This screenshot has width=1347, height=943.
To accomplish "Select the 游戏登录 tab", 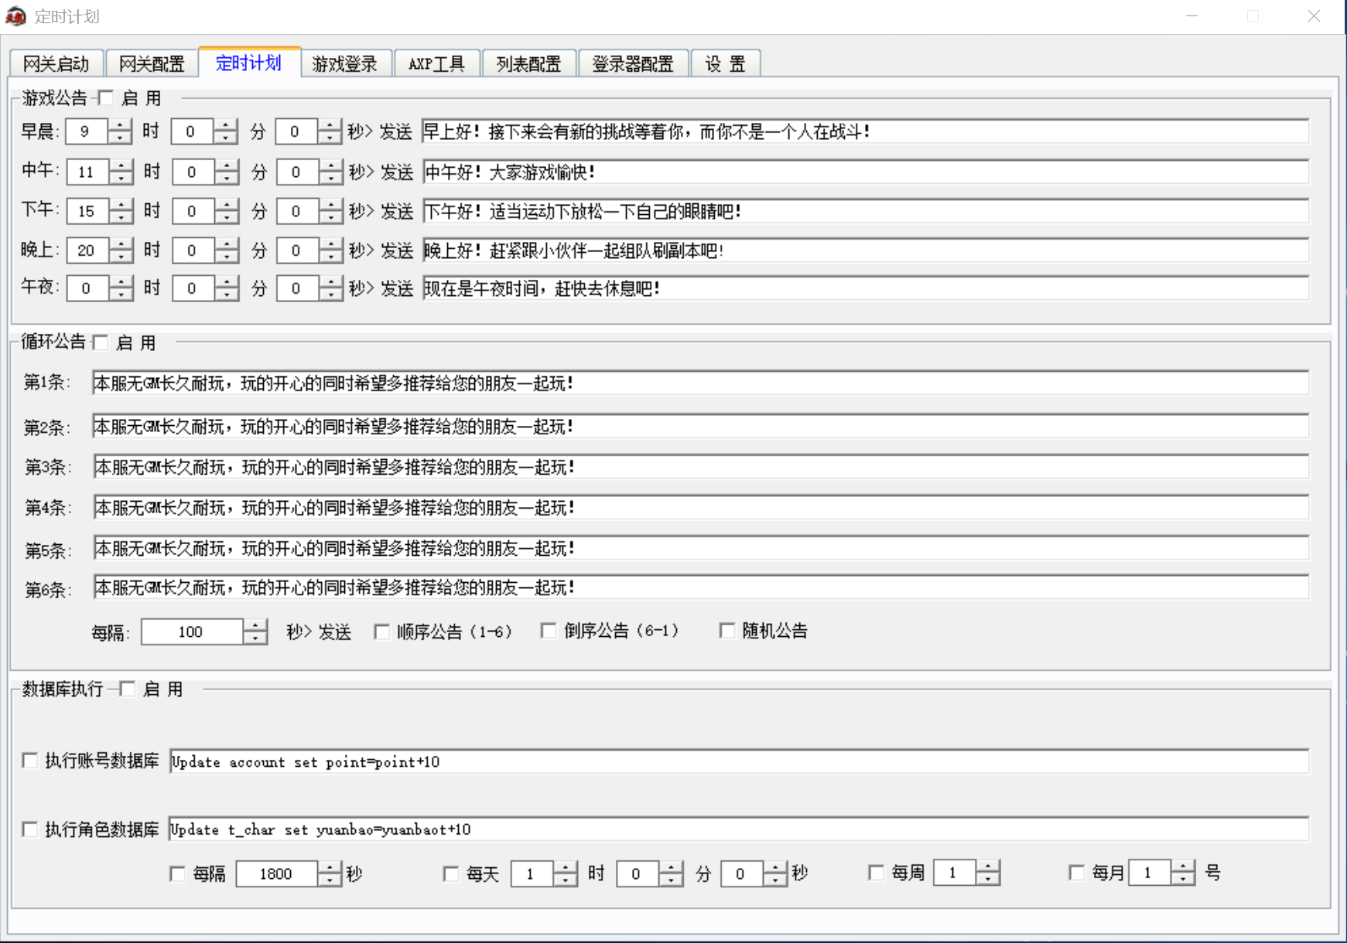I will [x=345, y=63].
